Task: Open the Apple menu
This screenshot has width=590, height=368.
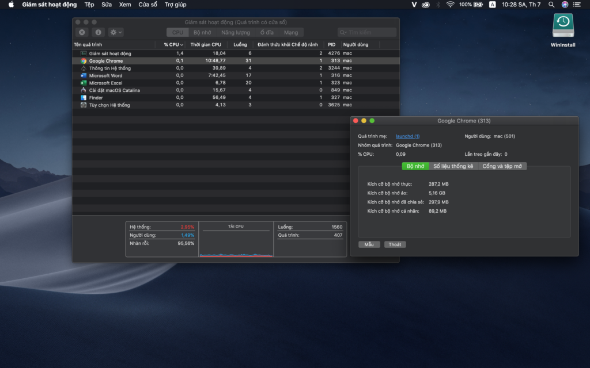Action: click(12, 5)
